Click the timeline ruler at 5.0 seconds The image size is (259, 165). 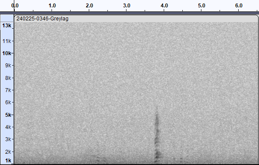tap(201, 6)
